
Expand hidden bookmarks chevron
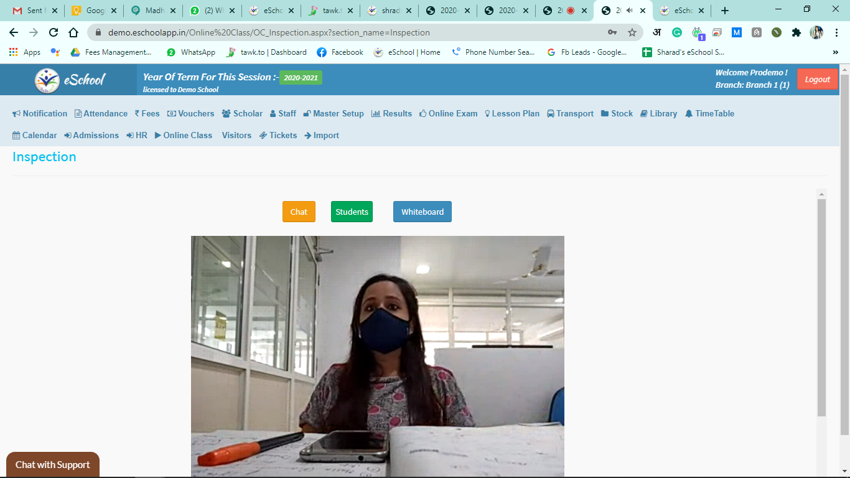tap(835, 52)
